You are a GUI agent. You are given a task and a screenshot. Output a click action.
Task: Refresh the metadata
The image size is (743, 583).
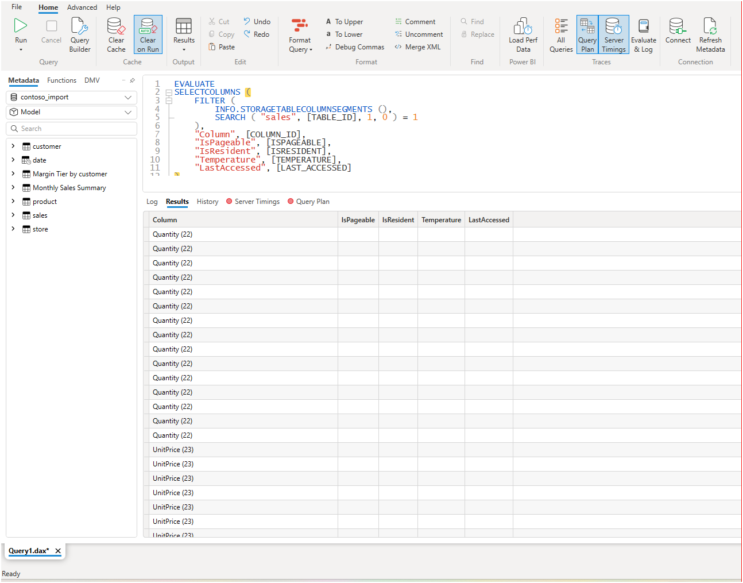(x=710, y=34)
